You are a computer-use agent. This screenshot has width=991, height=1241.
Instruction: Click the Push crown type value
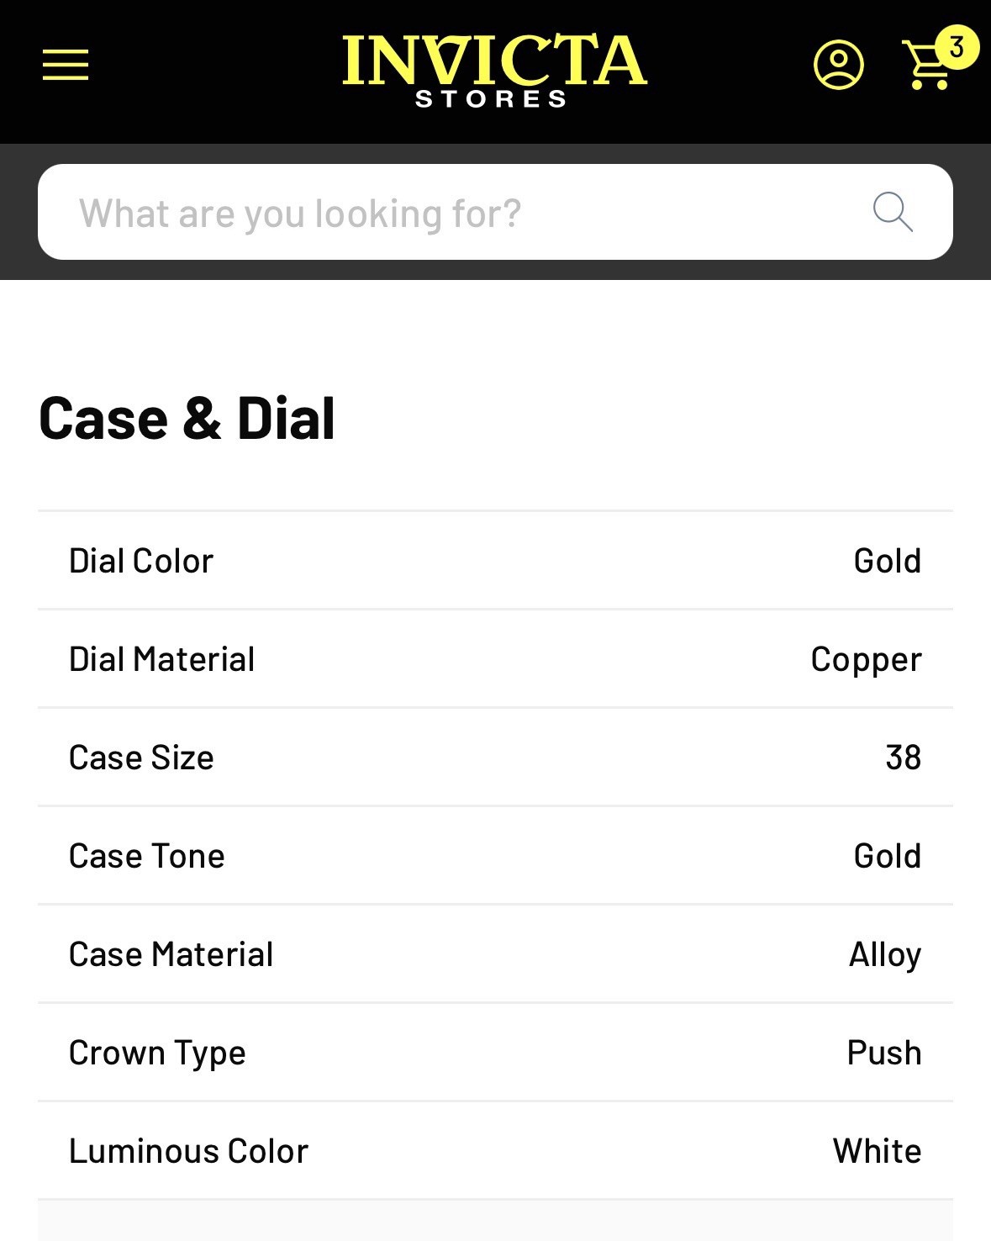tap(883, 1053)
